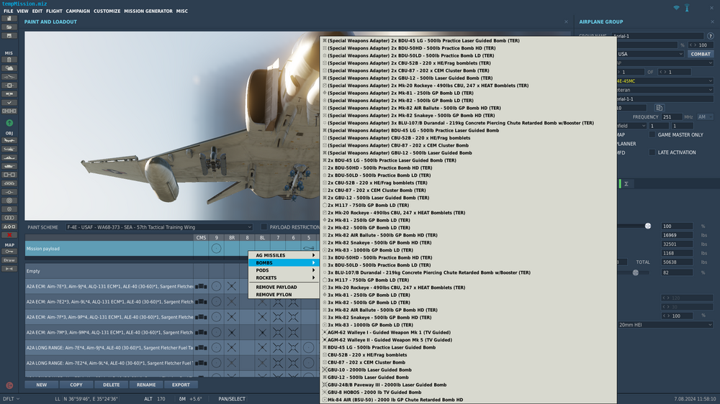The image size is (720, 404).
Task: Click the Frequency 251 input field
Action: point(672,117)
